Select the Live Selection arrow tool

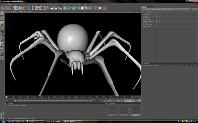point(12,8)
